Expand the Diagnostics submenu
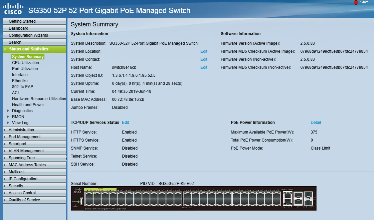Image resolution: width=374 pixels, height=220 pixels. pos(8,111)
